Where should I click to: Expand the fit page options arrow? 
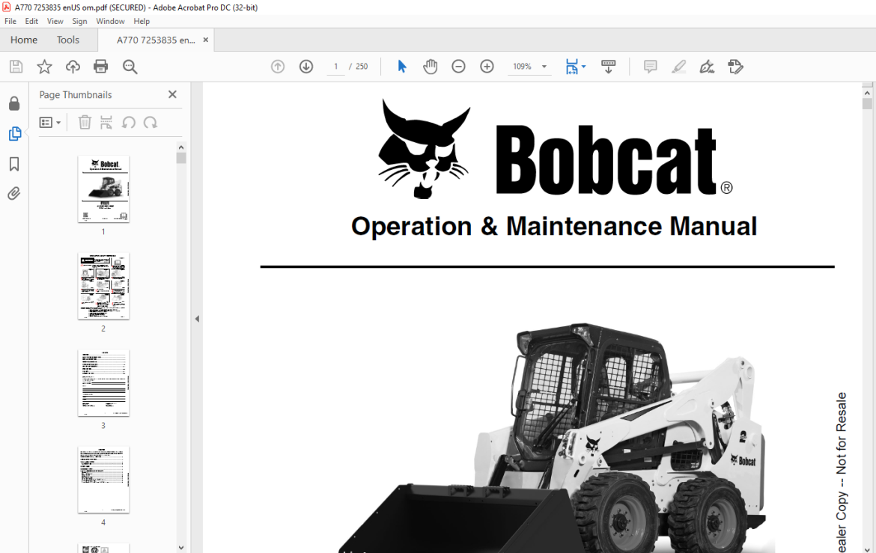click(584, 67)
